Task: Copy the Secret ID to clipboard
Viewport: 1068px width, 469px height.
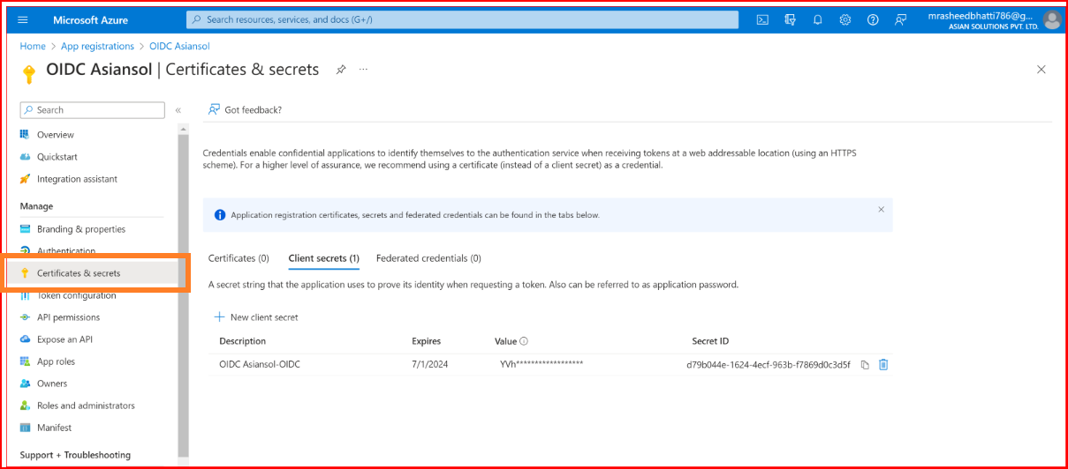Action: [865, 365]
